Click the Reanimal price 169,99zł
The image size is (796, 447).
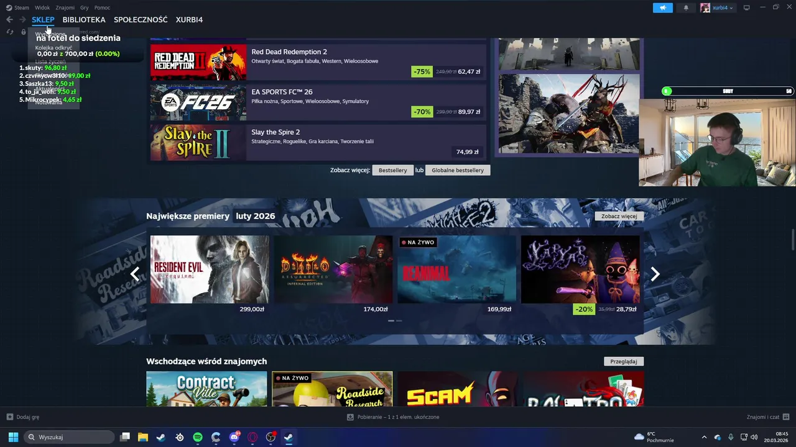point(499,309)
